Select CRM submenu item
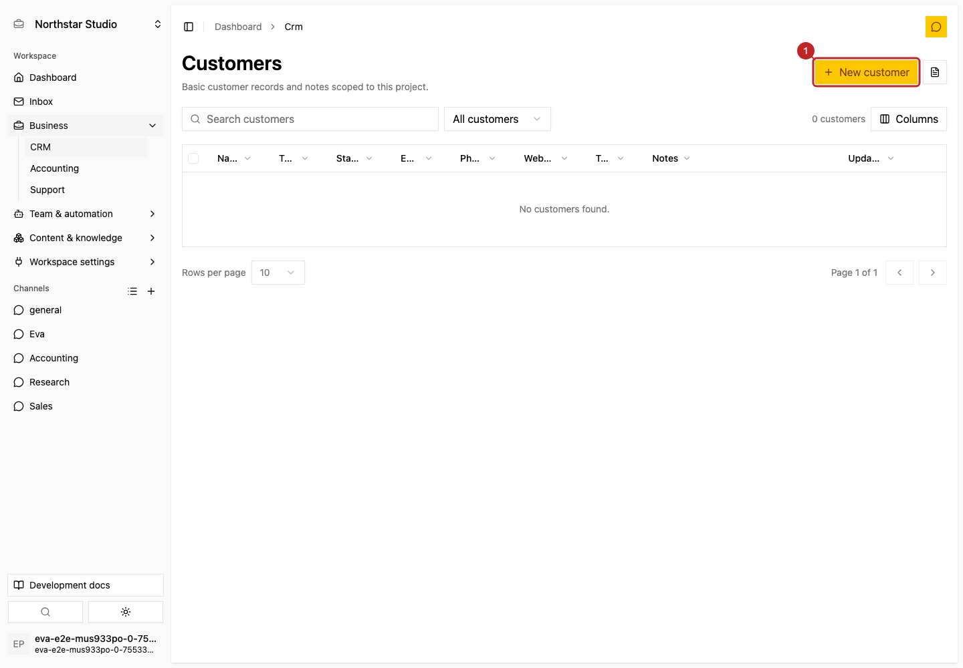Viewport: 963px width, 668px height. click(86, 147)
